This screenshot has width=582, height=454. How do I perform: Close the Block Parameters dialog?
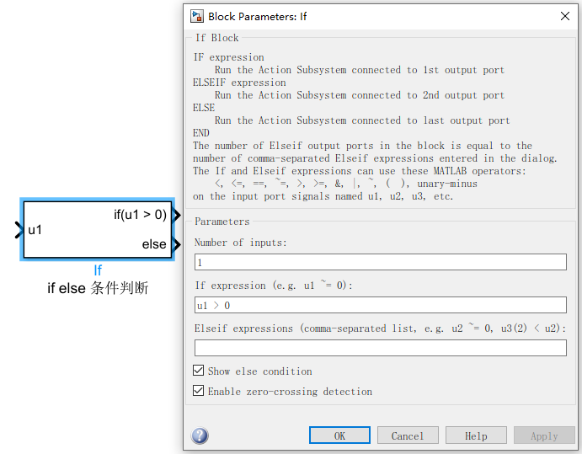[563, 15]
